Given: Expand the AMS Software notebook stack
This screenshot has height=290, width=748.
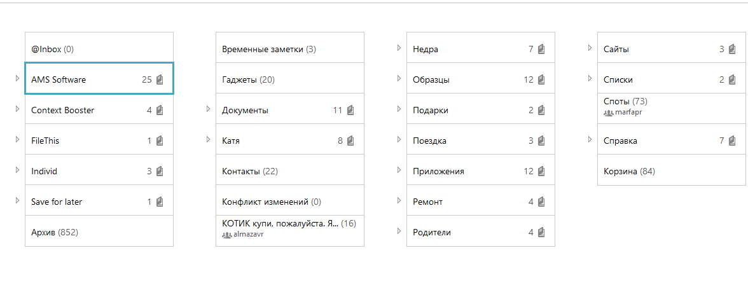Looking at the screenshot, I should [18, 79].
